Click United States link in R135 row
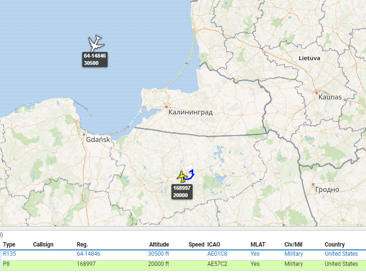Viewport: 366px width, 278px height. click(341, 254)
